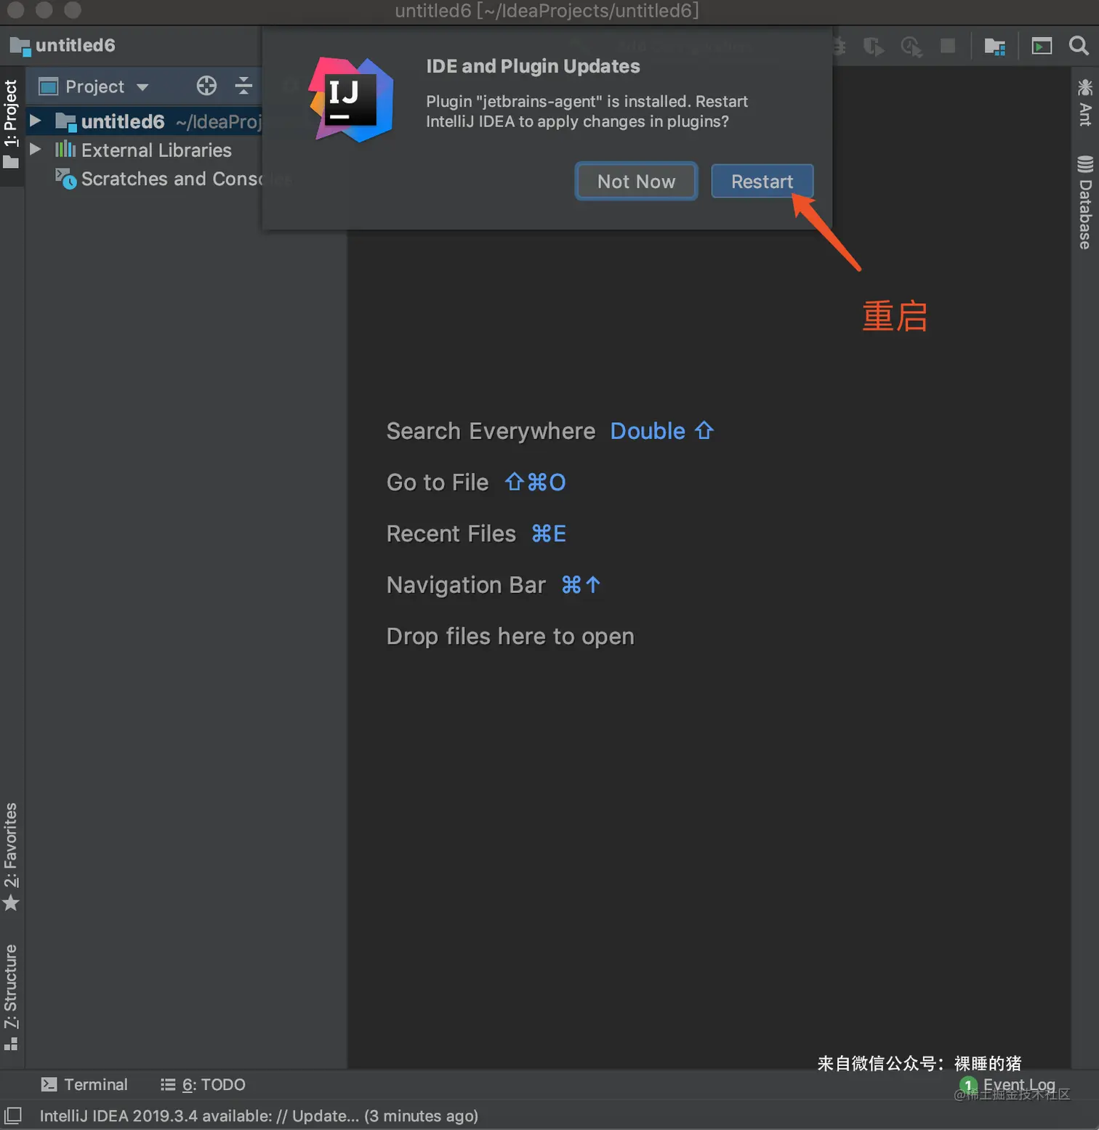Click the Collapse All icon in Project panel
The image size is (1099, 1130).
(243, 86)
